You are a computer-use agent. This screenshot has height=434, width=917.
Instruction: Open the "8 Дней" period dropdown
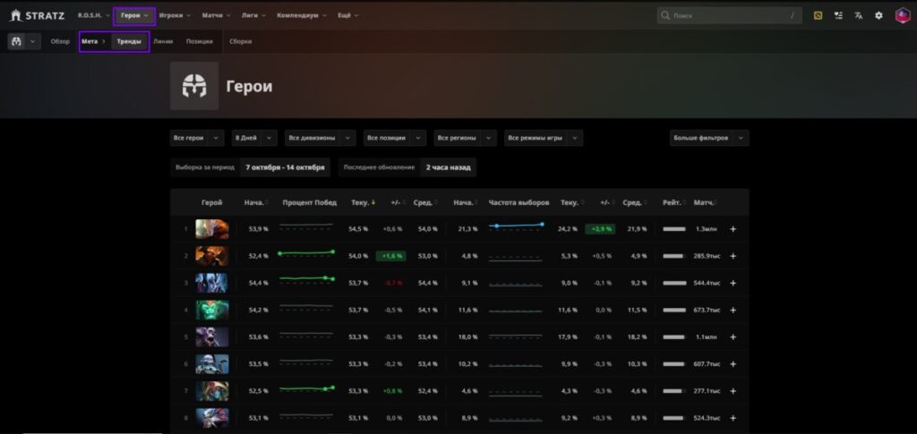coord(254,138)
